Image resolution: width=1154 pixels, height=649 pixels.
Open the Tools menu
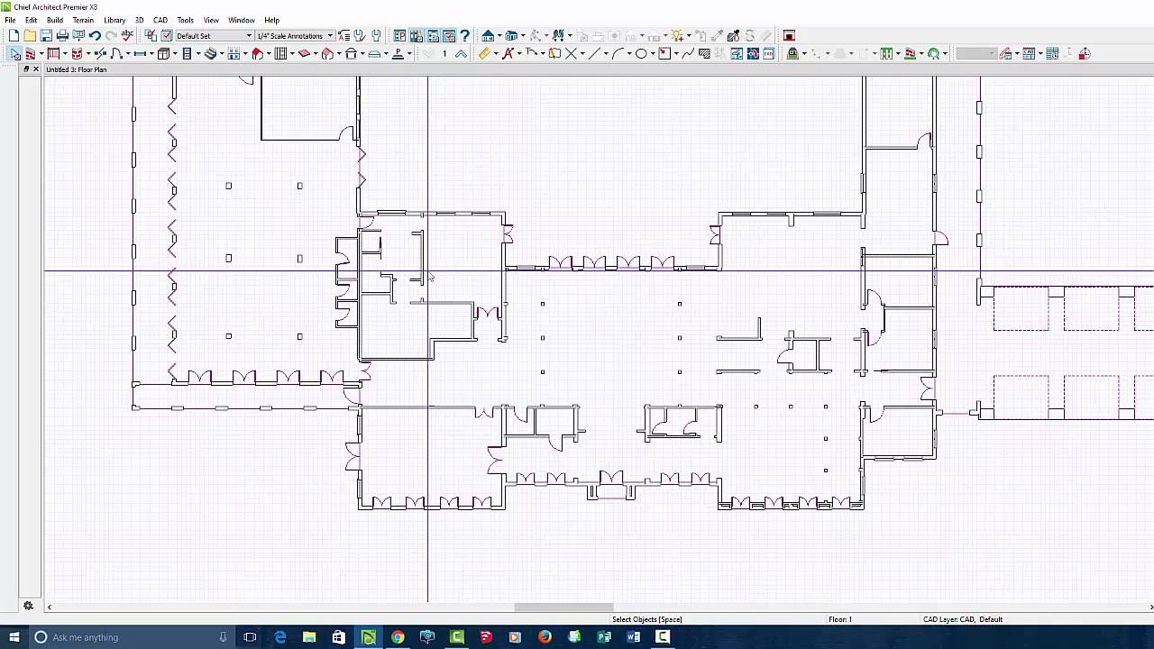[186, 20]
